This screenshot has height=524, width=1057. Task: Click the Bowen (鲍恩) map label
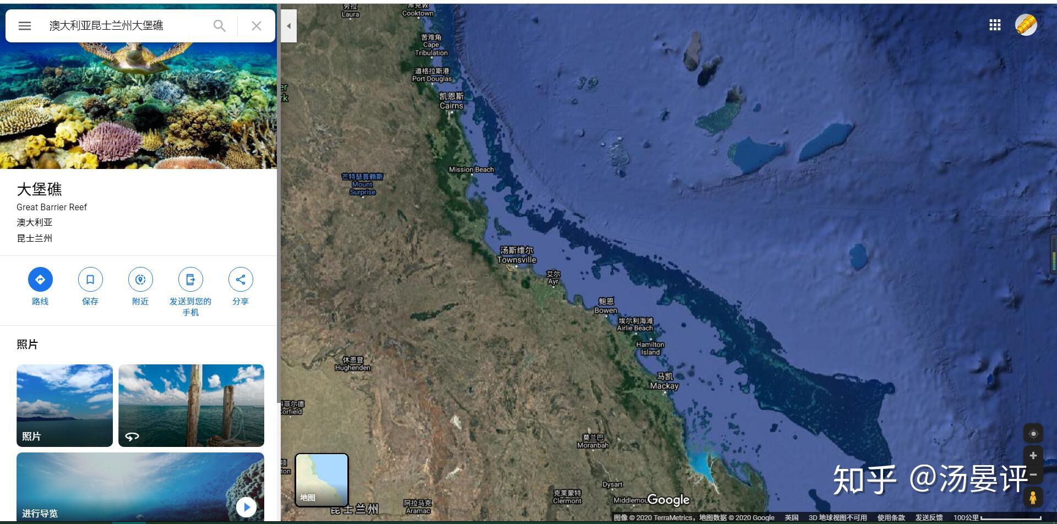[606, 305]
